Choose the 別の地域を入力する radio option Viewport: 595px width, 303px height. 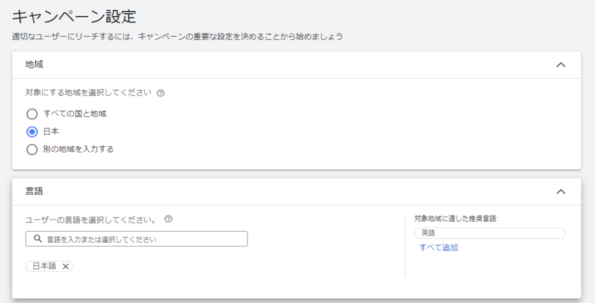click(32, 149)
